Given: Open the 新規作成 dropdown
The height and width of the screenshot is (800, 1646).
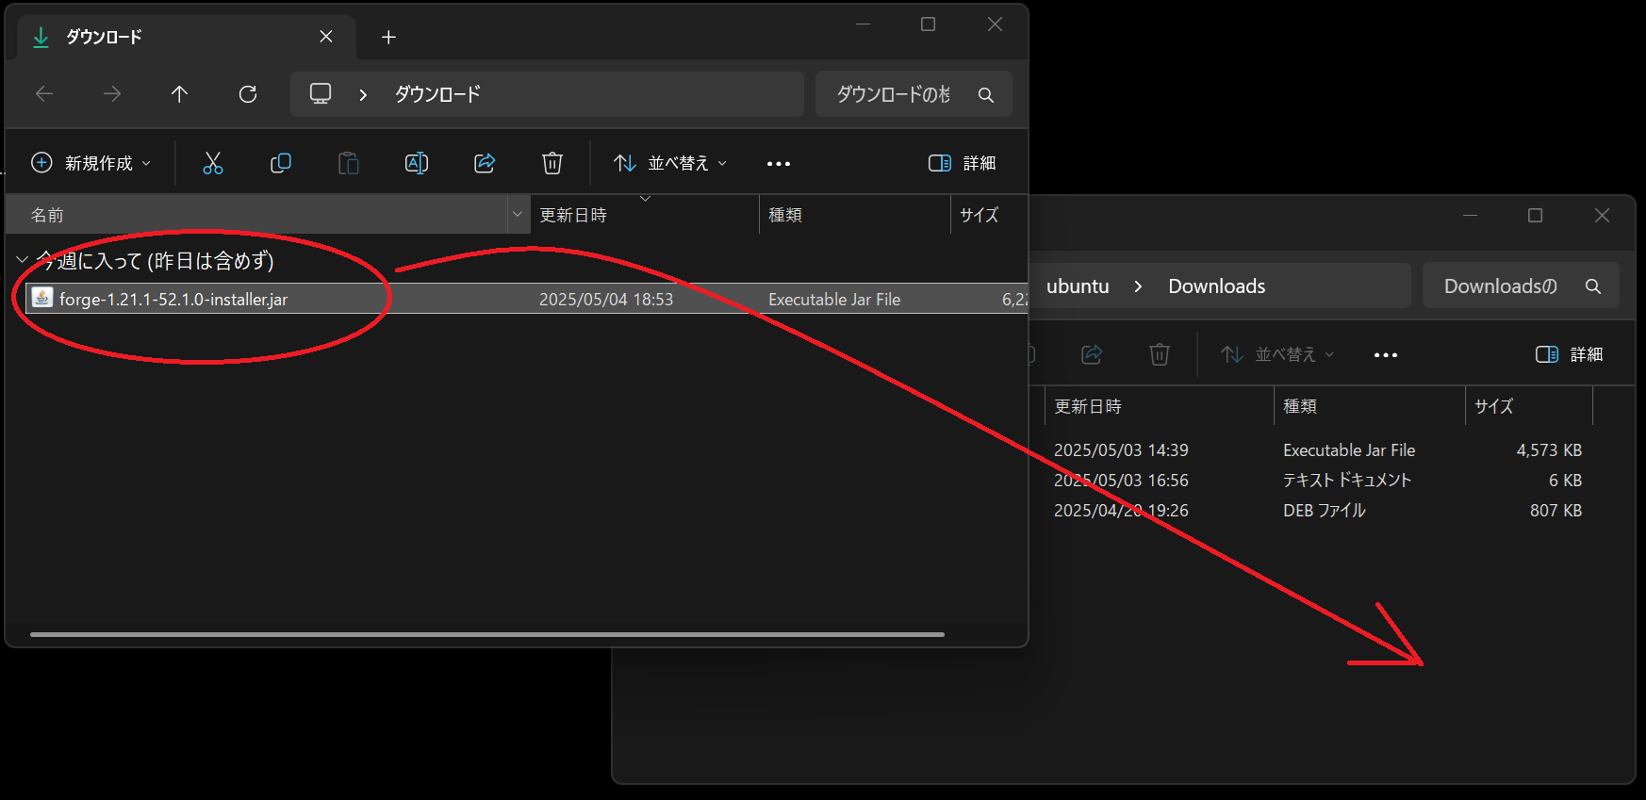Looking at the screenshot, I should (x=91, y=163).
